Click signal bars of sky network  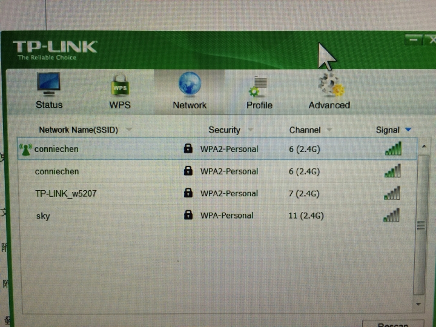click(x=391, y=215)
